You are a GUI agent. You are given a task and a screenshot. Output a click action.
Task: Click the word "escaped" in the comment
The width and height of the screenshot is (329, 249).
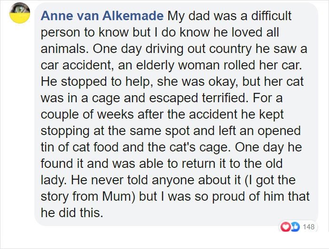pos(173,98)
